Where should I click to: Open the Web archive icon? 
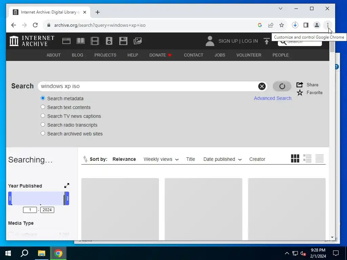66,41
